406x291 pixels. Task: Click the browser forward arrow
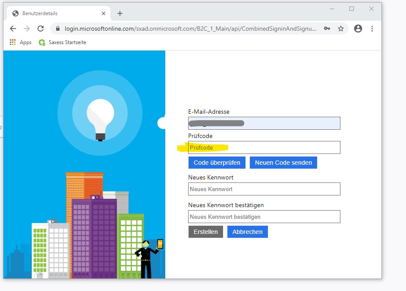coord(27,29)
